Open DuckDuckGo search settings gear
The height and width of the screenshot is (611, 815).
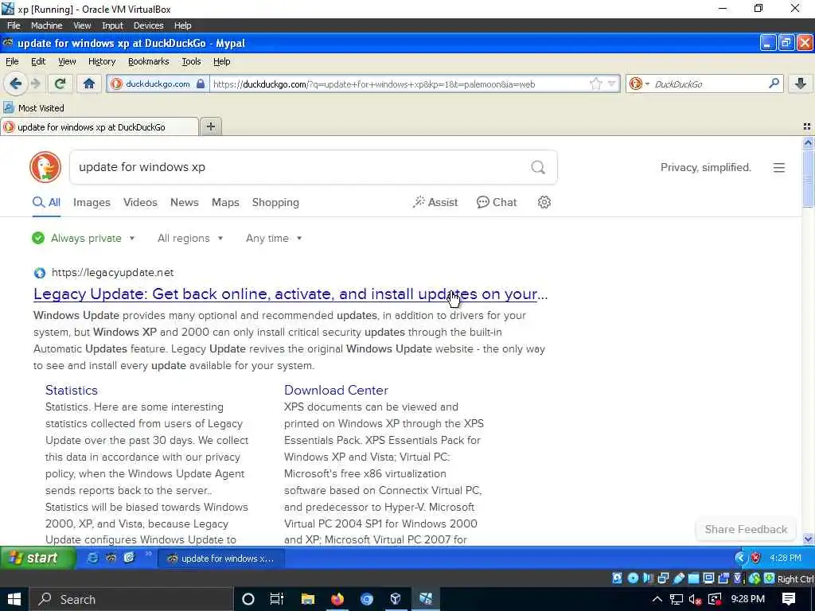544,202
